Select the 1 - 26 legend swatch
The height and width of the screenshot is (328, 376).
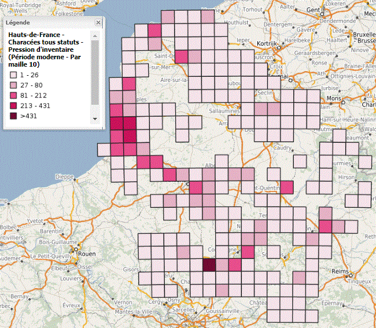(13, 75)
